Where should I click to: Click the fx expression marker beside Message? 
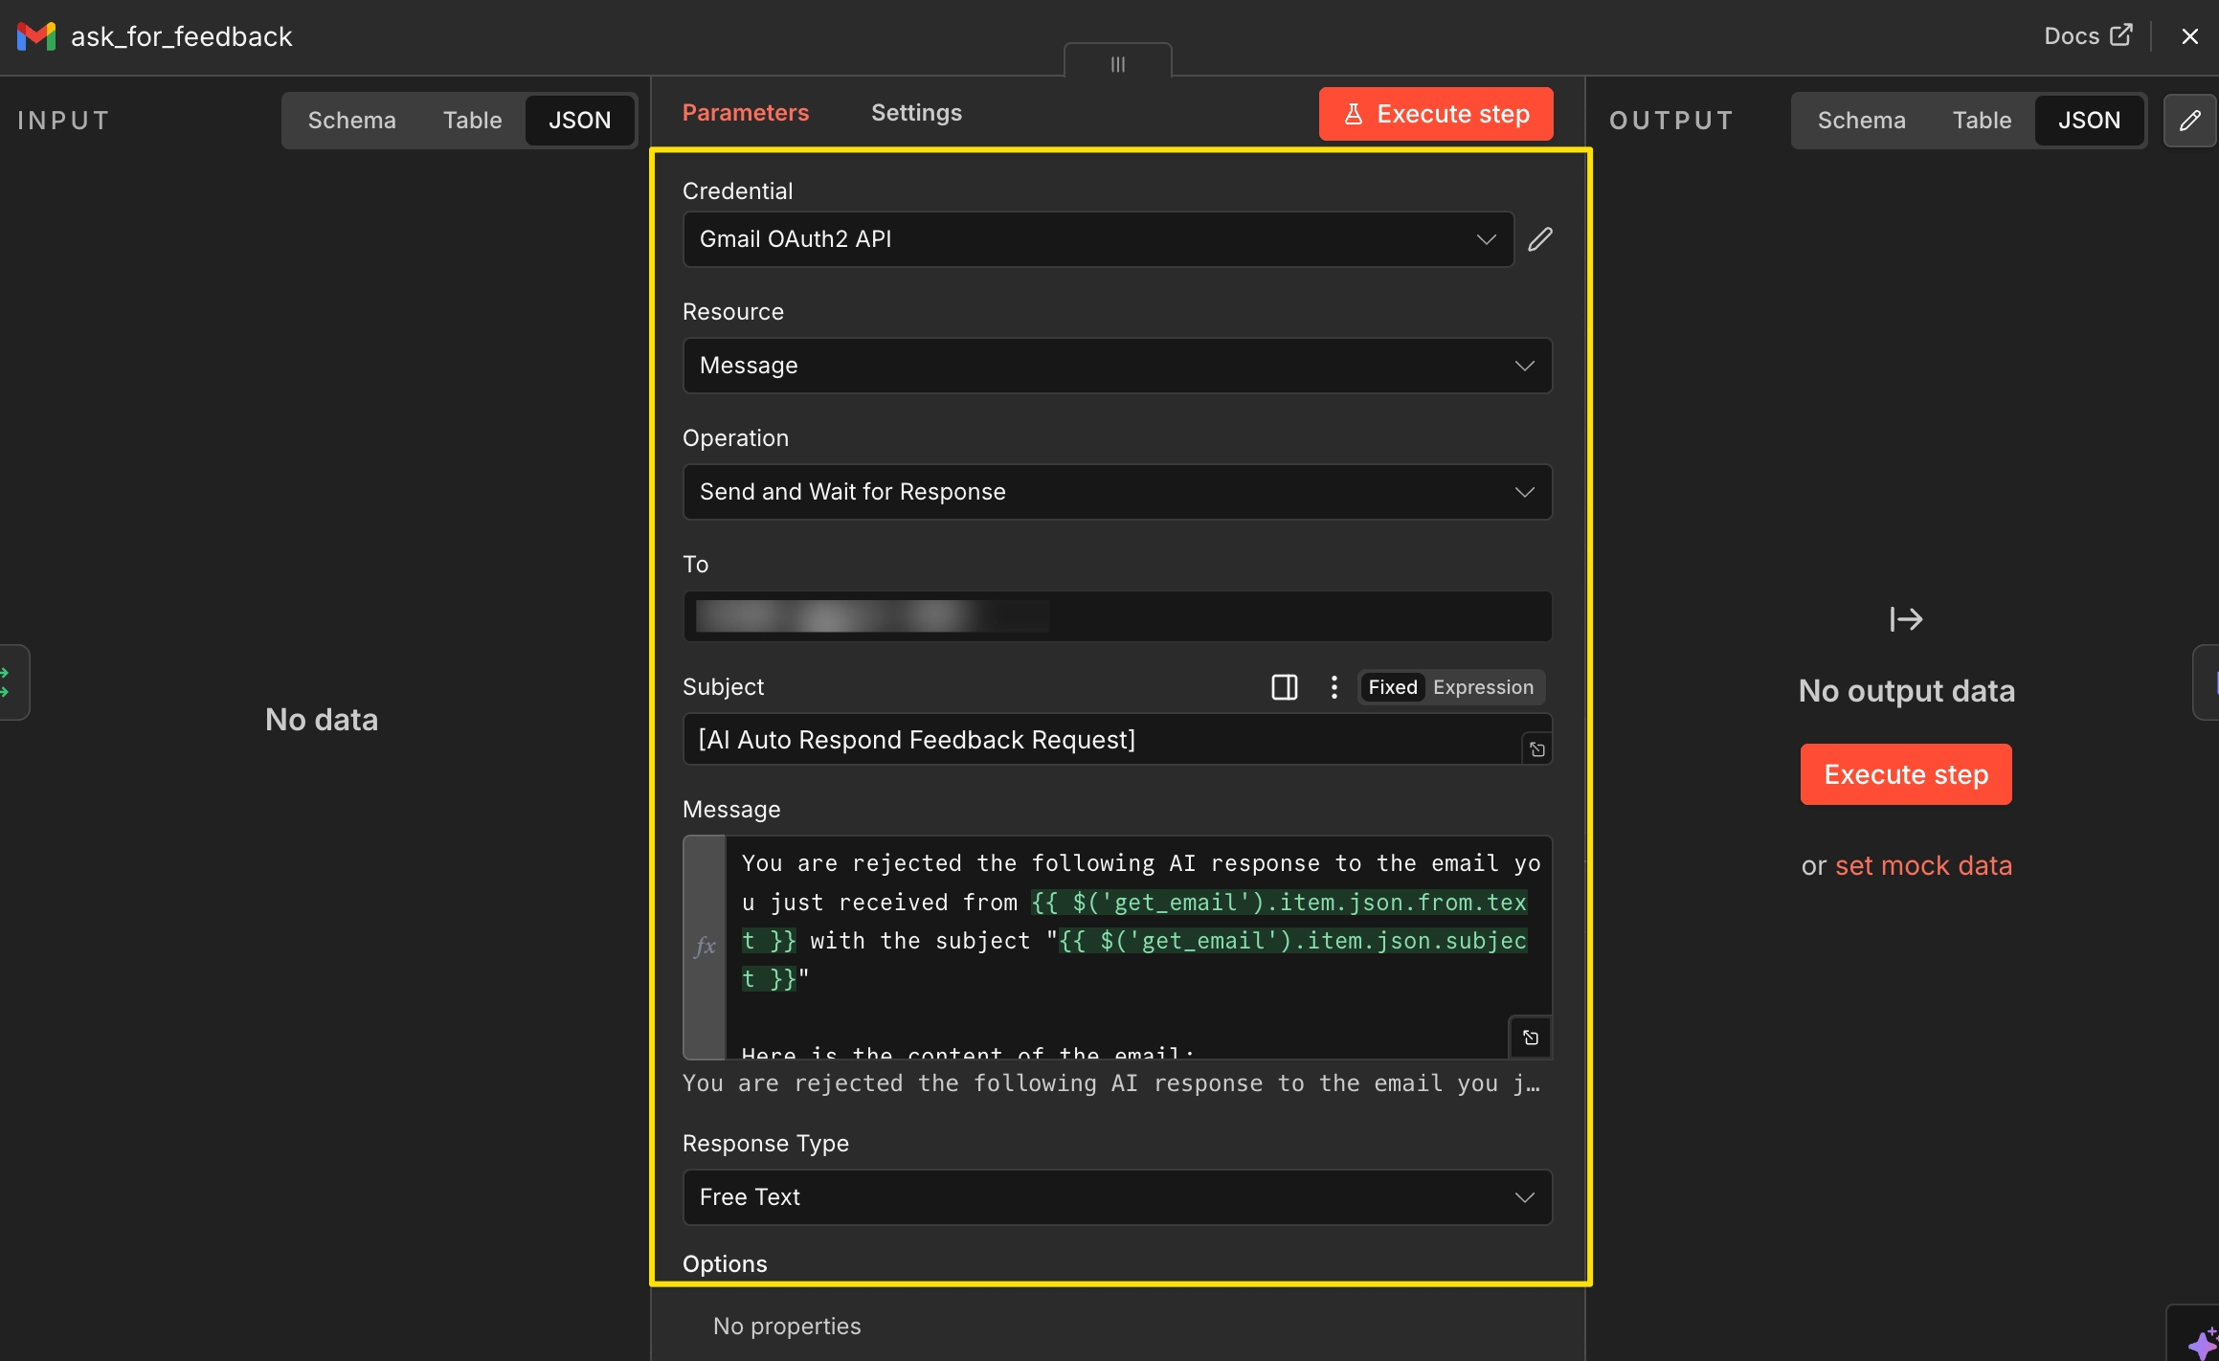click(705, 948)
